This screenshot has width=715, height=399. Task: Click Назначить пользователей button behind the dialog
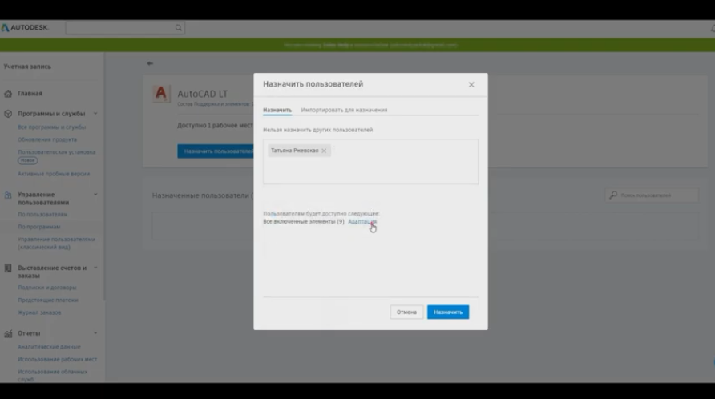click(x=216, y=151)
